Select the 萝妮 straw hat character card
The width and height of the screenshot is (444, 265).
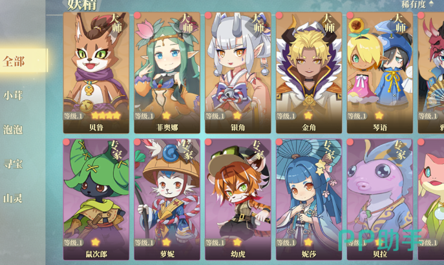point(167,199)
